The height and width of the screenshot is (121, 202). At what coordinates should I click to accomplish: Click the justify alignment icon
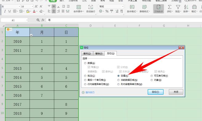click(x=63, y=11)
